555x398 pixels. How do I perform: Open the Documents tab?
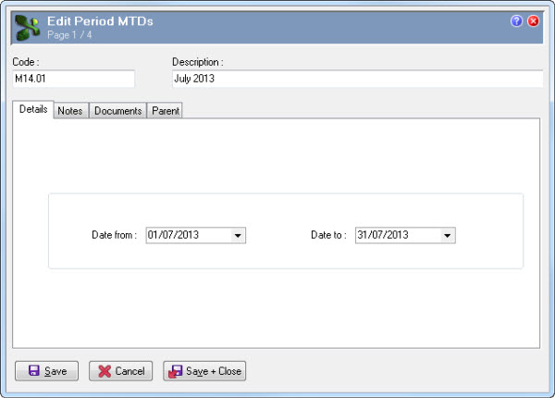click(x=117, y=111)
